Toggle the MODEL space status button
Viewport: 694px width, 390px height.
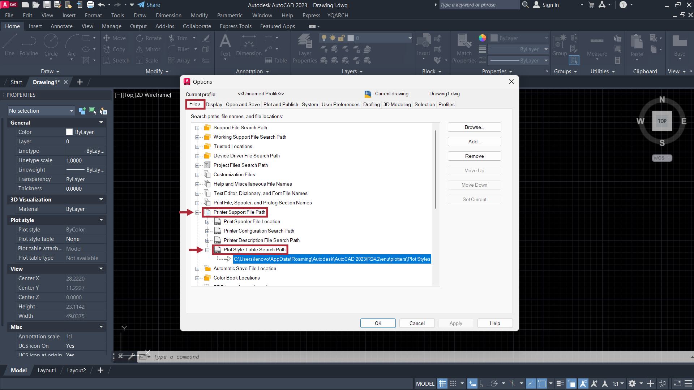[x=425, y=383]
